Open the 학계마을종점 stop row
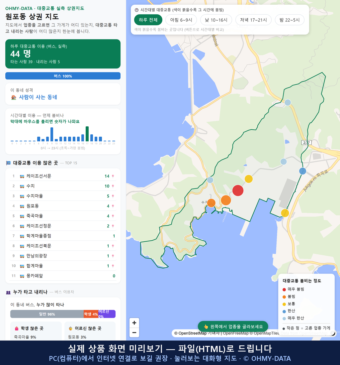Viewport: 340px width, 365px height. pos(63,236)
